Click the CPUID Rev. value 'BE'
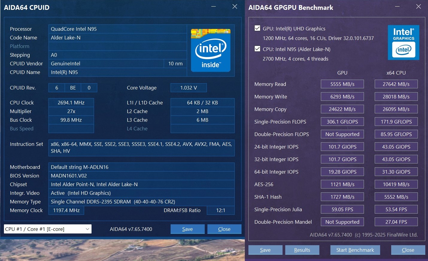Image resolution: width=428 pixels, height=261 pixels. point(73,88)
